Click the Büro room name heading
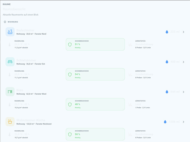 [20, 90]
